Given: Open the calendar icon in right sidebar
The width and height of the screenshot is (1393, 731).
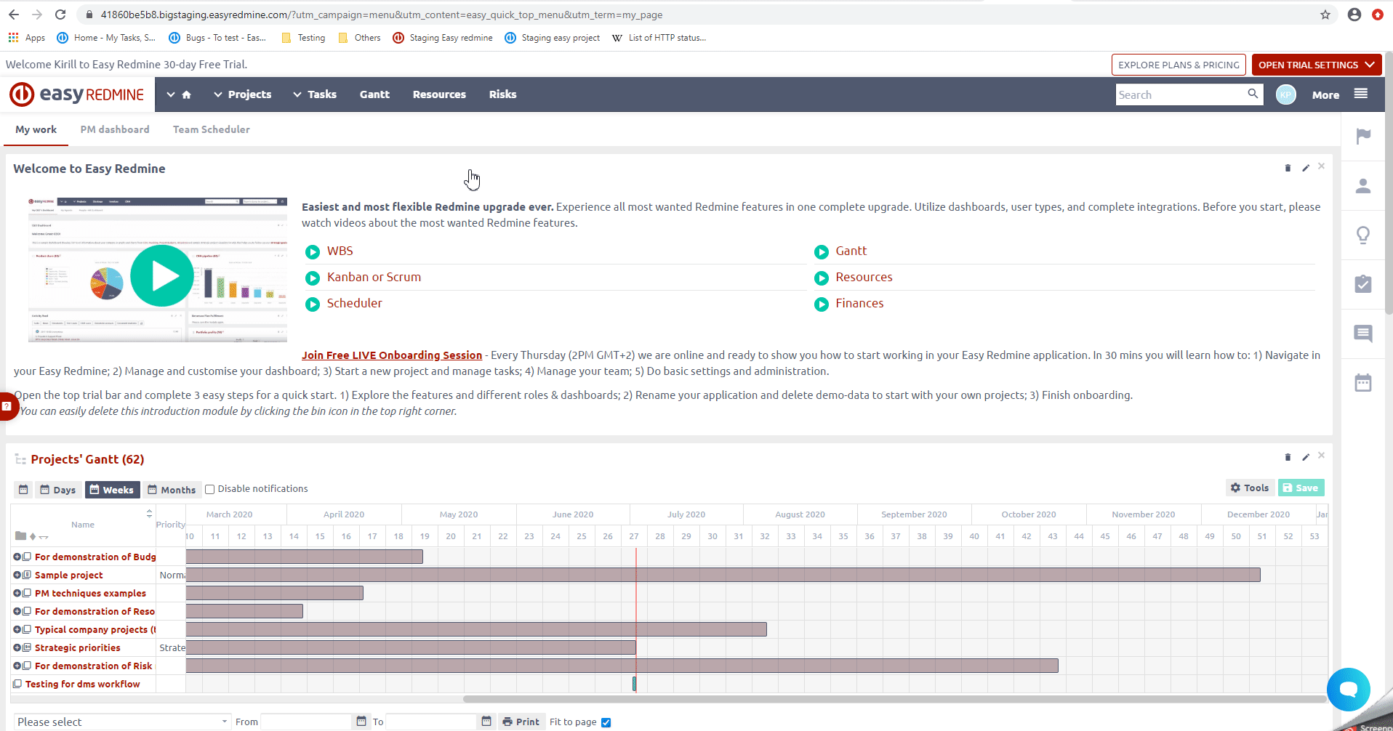Looking at the screenshot, I should [x=1363, y=383].
